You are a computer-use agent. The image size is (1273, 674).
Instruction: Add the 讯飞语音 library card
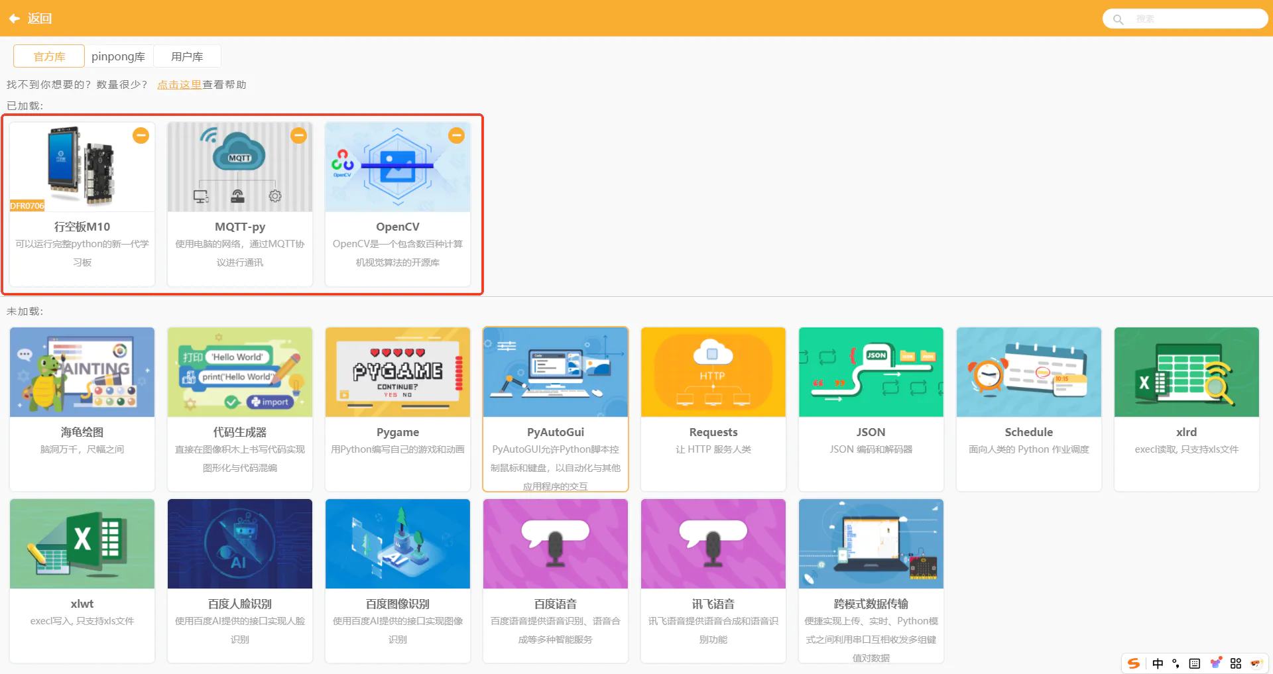pyautogui.click(x=713, y=581)
